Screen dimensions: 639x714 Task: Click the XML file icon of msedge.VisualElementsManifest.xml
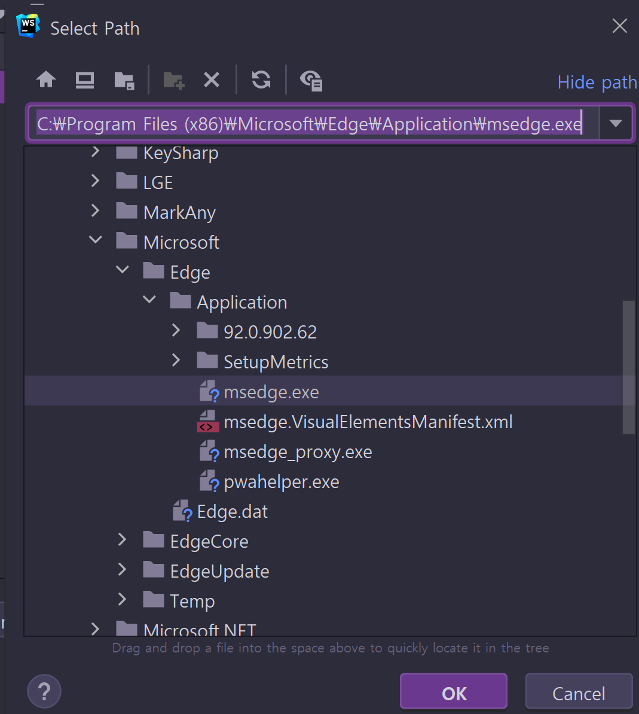pyautogui.click(x=207, y=421)
